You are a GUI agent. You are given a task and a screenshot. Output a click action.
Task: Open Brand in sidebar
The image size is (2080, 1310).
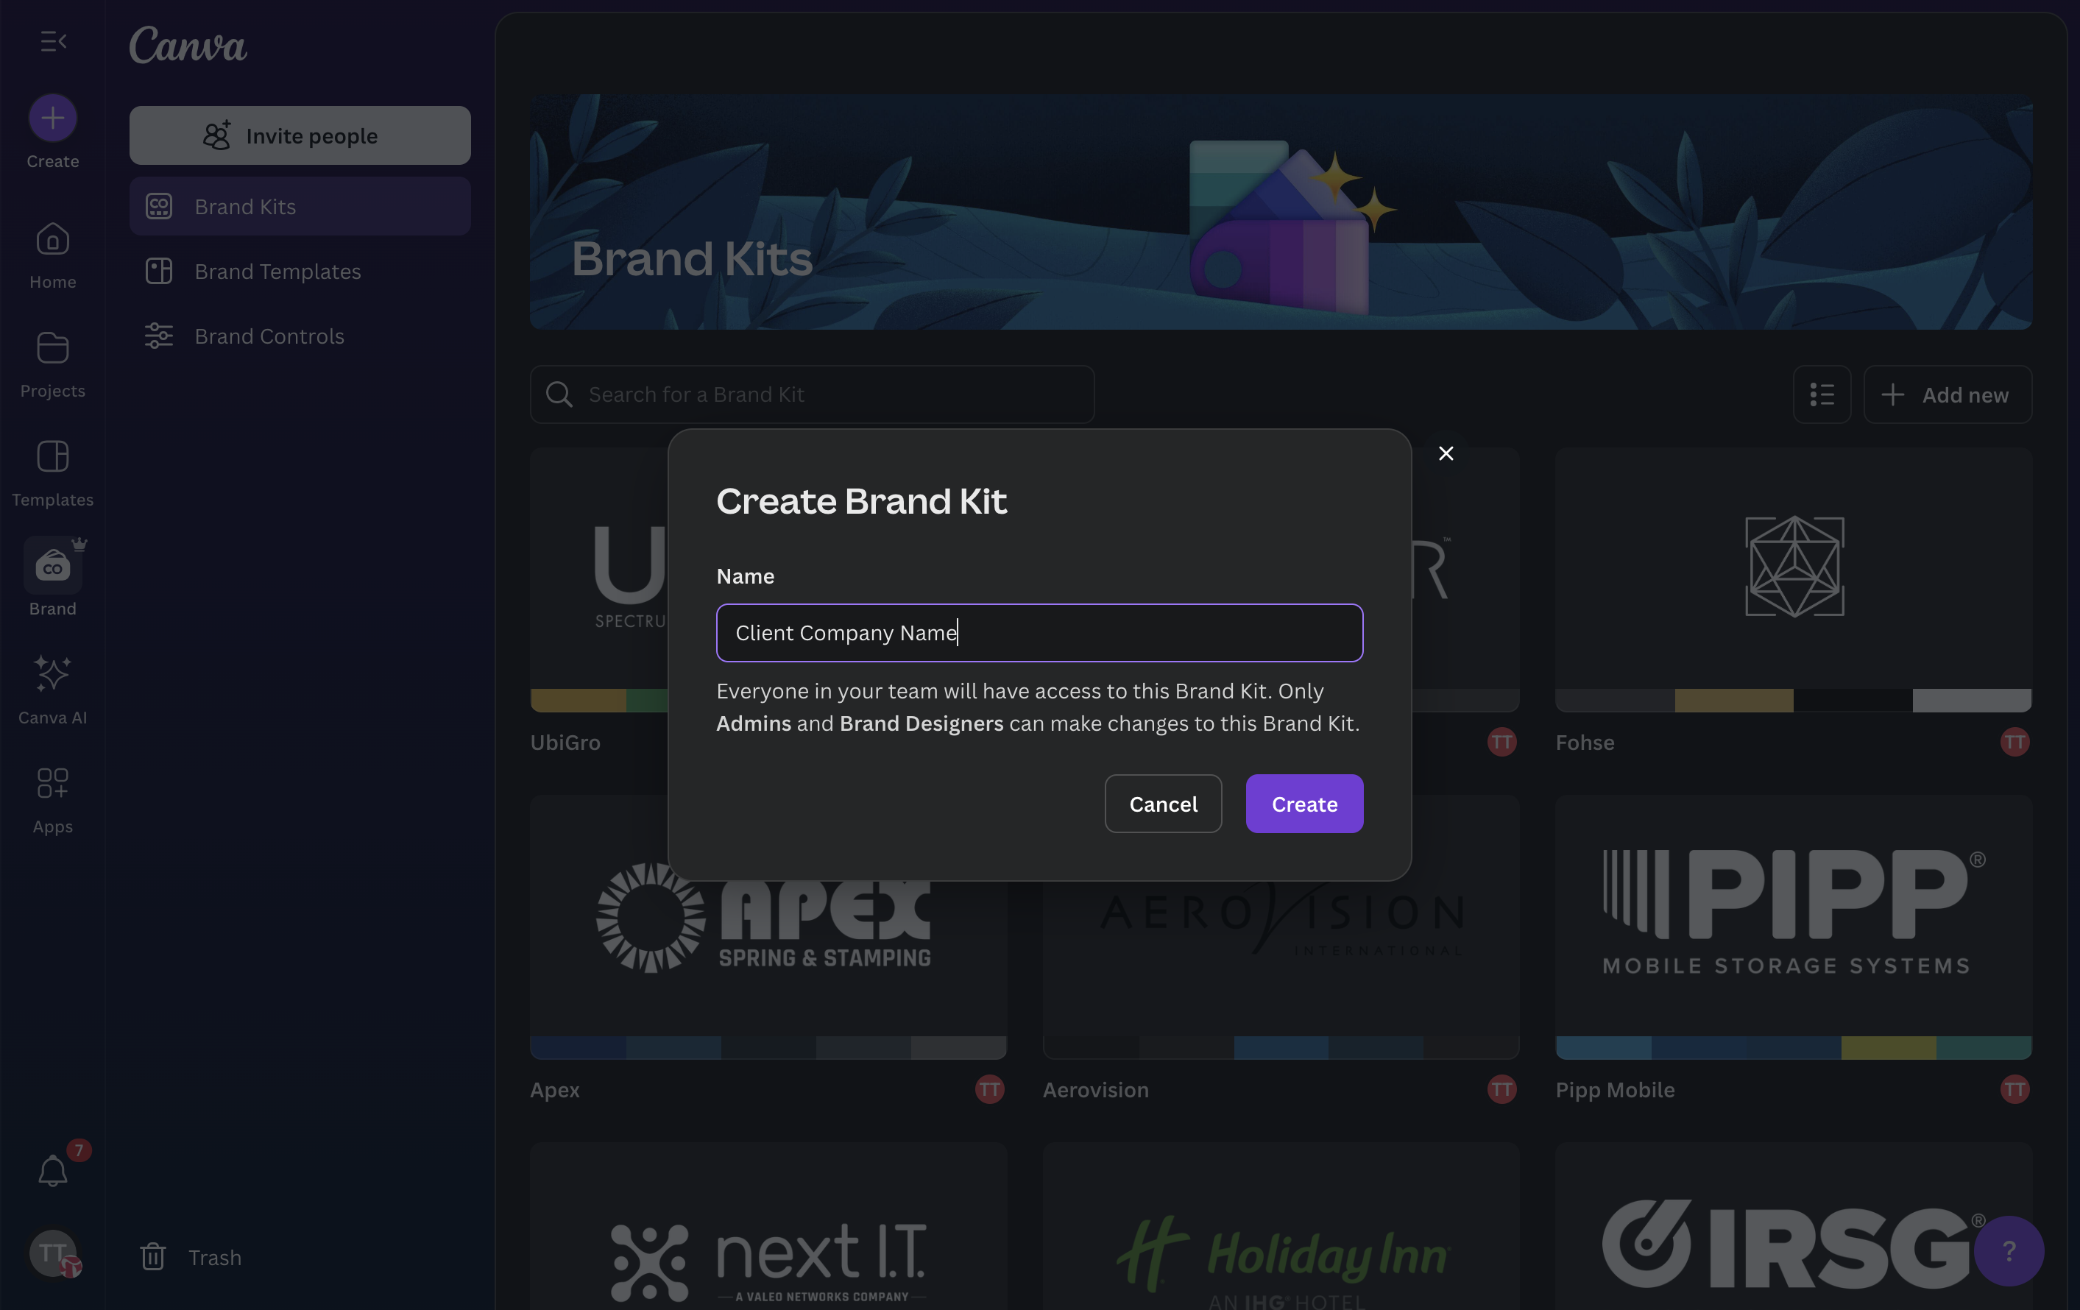pyautogui.click(x=53, y=577)
